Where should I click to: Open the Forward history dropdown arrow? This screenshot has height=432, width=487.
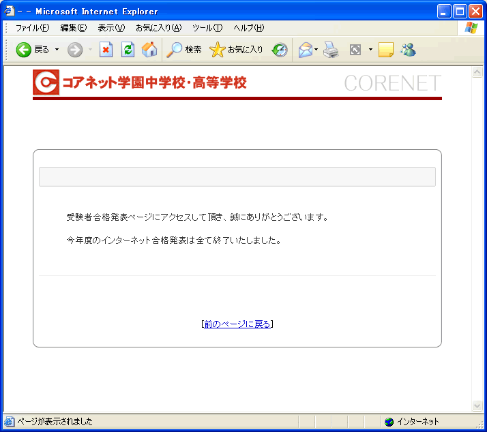[x=90, y=50]
